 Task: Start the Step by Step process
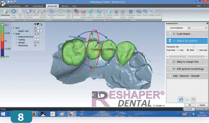[x=13, y=14]
